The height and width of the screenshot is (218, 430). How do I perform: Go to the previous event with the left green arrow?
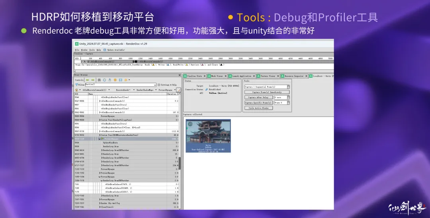[88, 80]
